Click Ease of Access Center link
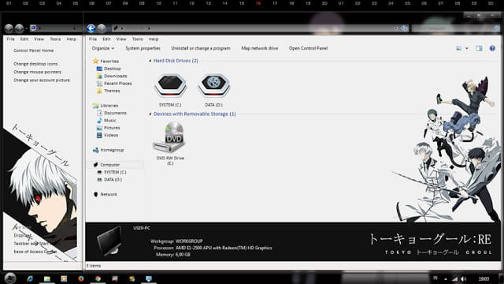The image size is (504, 284). pos(35,252)
